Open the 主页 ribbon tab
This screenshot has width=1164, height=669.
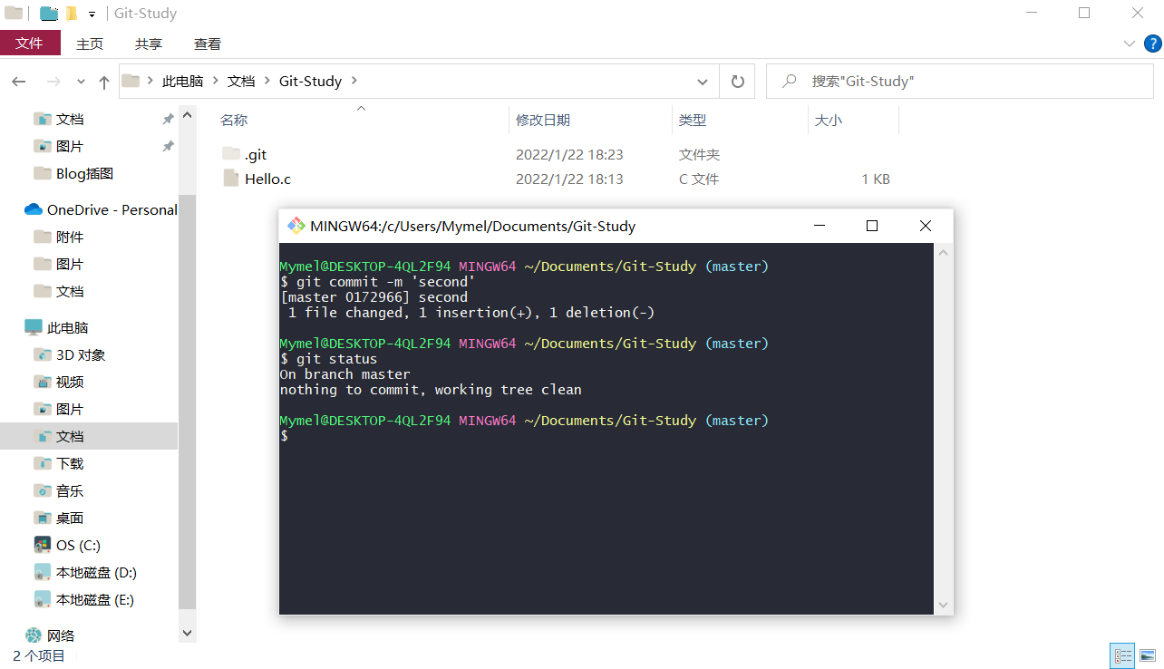point(90,44)
